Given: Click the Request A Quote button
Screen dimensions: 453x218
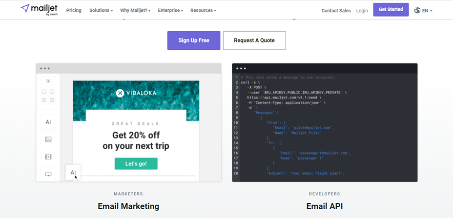Looking at the screenshot, I should (x=254, y=40).
